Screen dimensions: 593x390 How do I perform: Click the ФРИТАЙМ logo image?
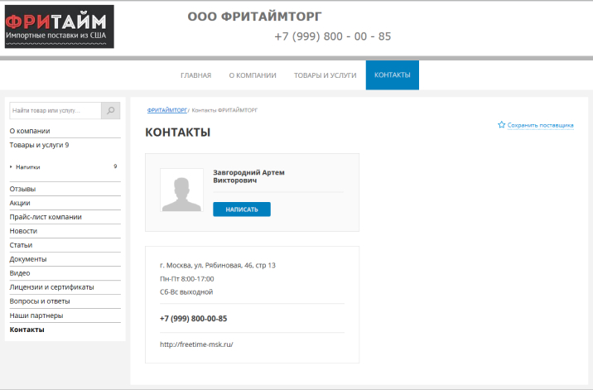(x=60, y=26)
